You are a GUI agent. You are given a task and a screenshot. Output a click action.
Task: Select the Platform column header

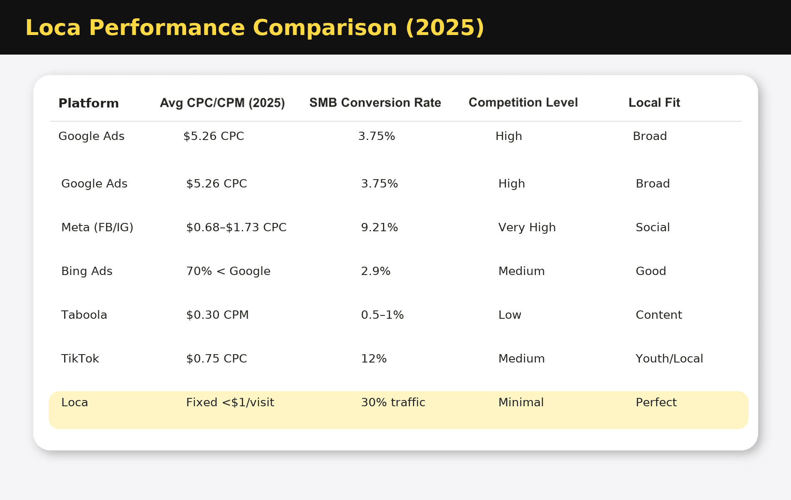coord(89,103)
